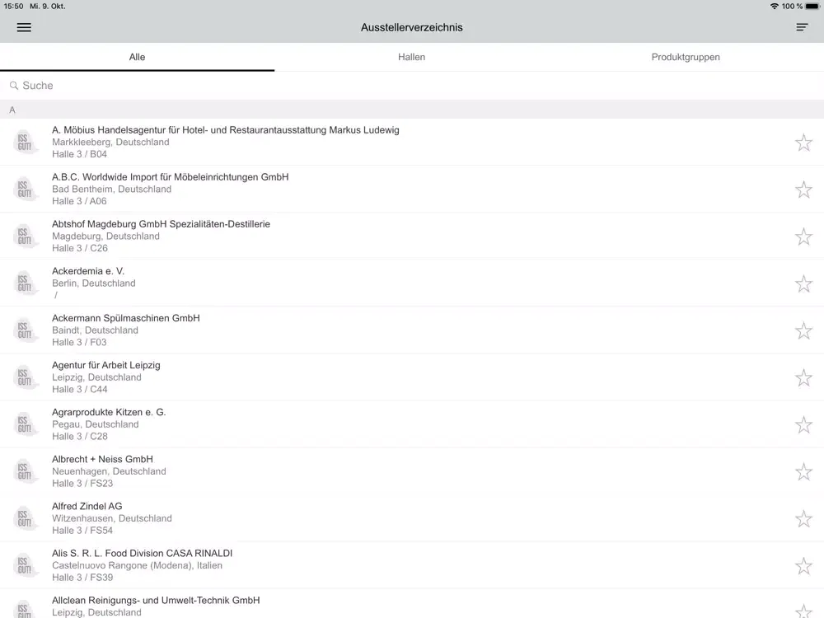Image resolution: width=824 pixels, height=618 pixels.
Task: Click logo beside Alis S. R. L. Food Division
Action: coord(26,565)
